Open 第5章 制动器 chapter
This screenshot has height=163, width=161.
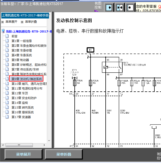[x=20, y=60]
